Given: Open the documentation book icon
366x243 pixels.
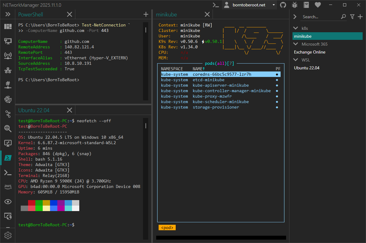Looking at the screenshot, I should [x=307, y=5].
